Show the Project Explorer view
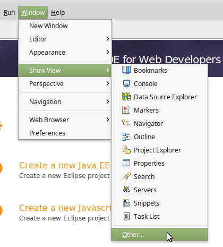This screenshot has width=223, height=247. 159,150
